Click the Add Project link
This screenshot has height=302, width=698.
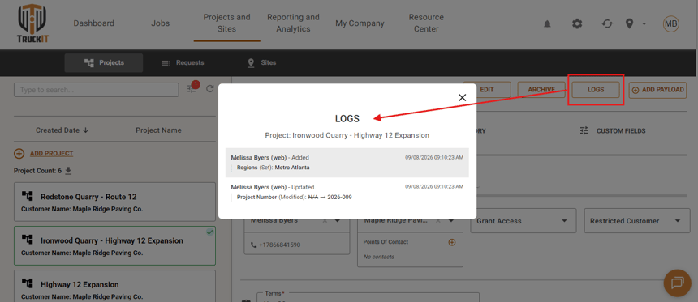point(51,154)
